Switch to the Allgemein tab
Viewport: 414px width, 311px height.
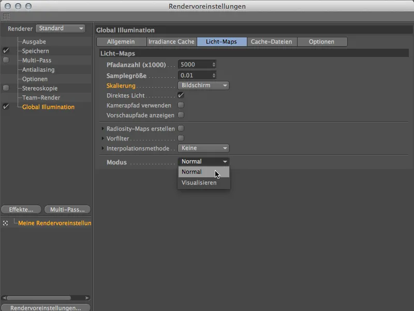tap(121, 41)
